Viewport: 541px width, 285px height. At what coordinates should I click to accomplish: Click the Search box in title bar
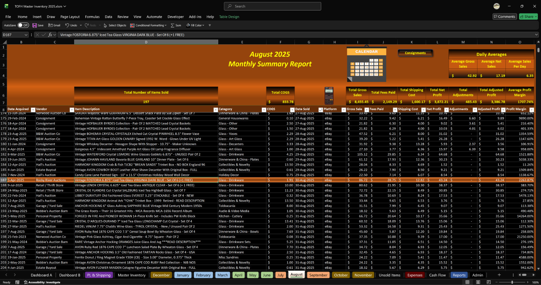pyautogui.click(x=272, y=6)
